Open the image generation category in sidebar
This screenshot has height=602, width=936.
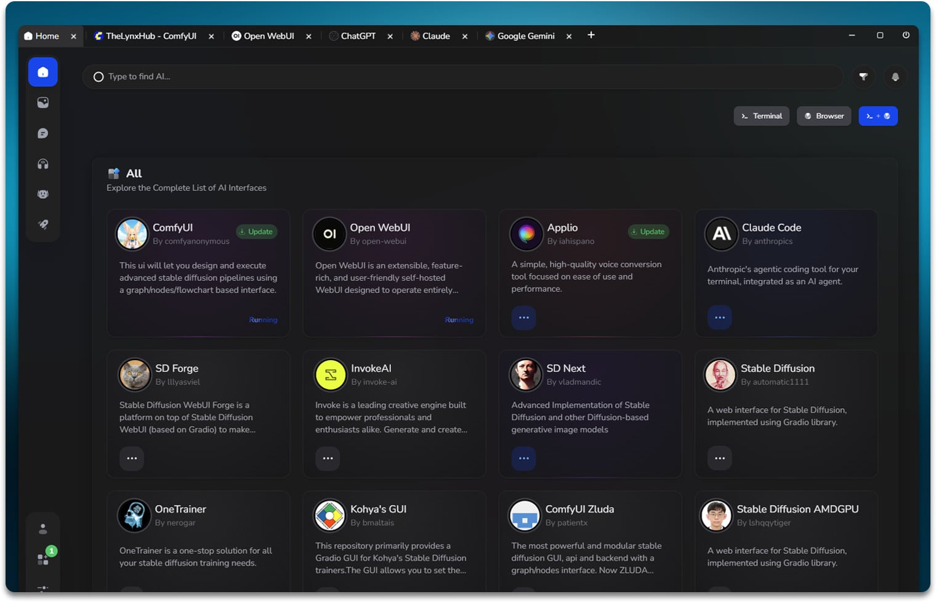coord(42,103)
